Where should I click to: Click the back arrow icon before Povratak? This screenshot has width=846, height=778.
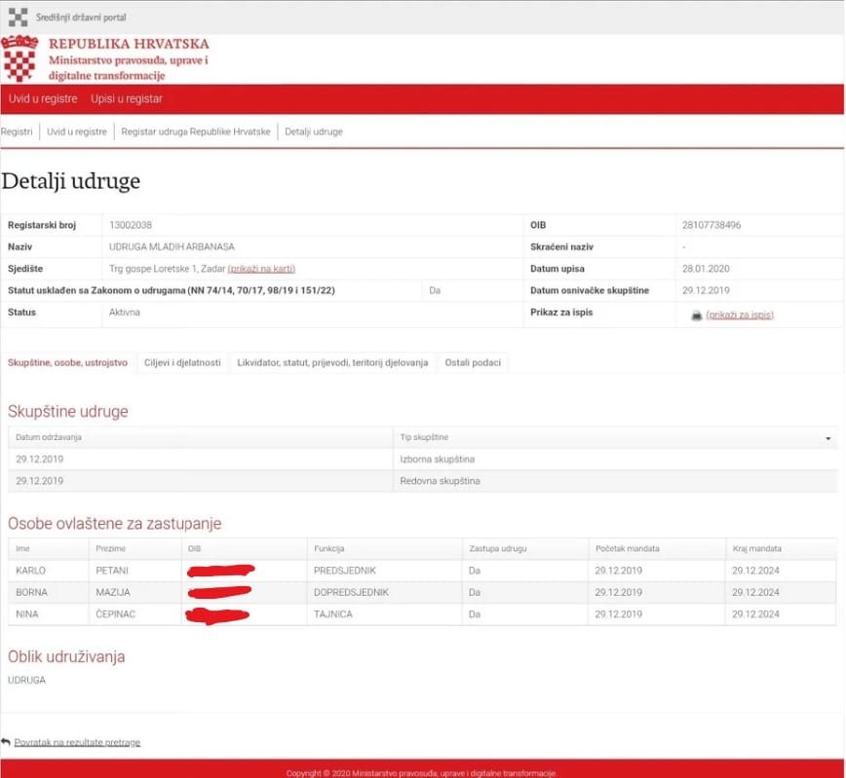[6, 742]
